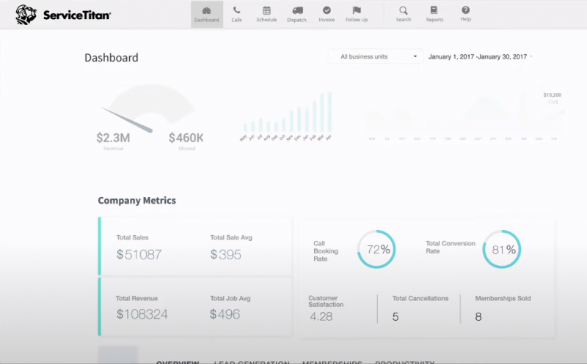Click the Memberships Sold value 8
This screenshot has height=364, width=587.
[x=478, y=317]
